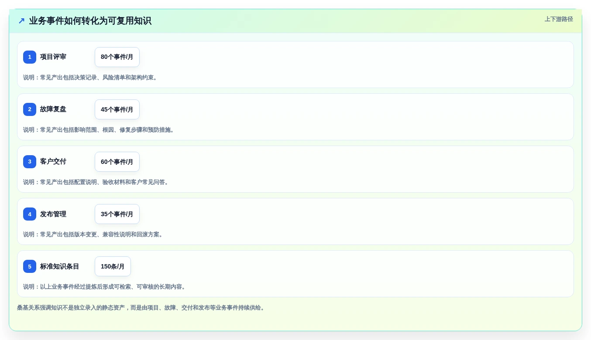Image resolution: width=591 pixels, height=340 pixels.
Task: Click the 80个事件/月 chip
Action: pyautogui.click(x=117, y=57)
